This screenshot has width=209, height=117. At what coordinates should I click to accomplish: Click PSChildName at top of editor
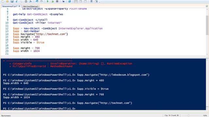coord(78,9)
